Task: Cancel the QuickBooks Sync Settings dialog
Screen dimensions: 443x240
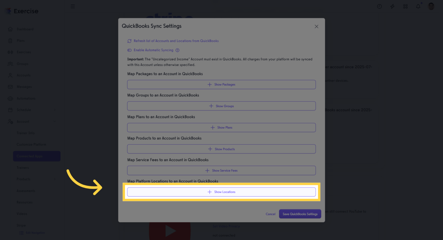Action: point(270,214)
